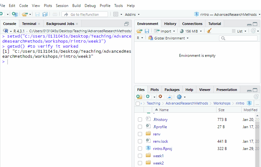
Task: Open the create project icon in toolbar
Action: coord(15,14)
